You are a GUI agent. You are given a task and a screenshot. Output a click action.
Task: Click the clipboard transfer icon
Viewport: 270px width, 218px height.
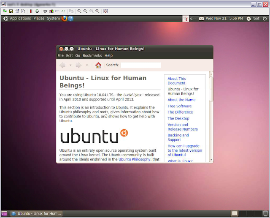click(x=71, y=11)
